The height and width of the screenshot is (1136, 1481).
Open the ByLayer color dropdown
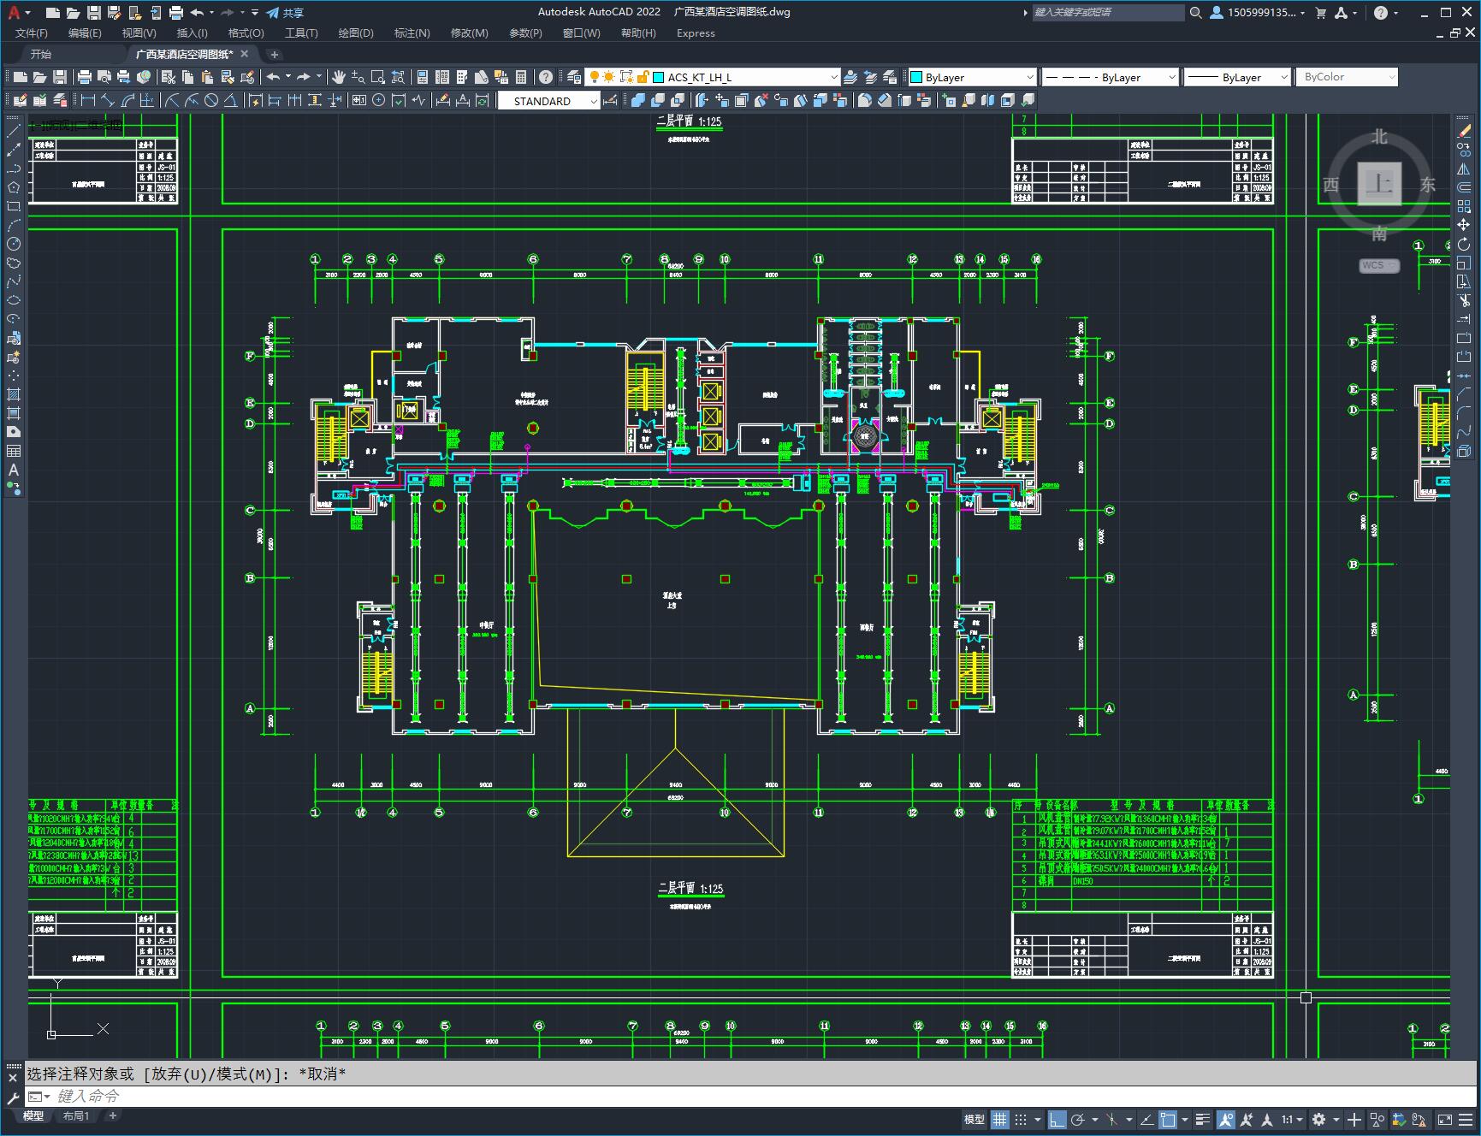coord(972,77)
